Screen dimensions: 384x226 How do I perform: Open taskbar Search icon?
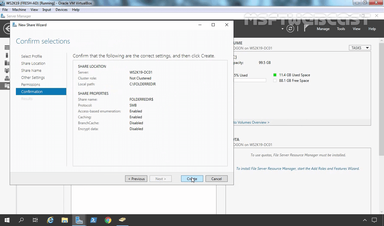(21, 220)
